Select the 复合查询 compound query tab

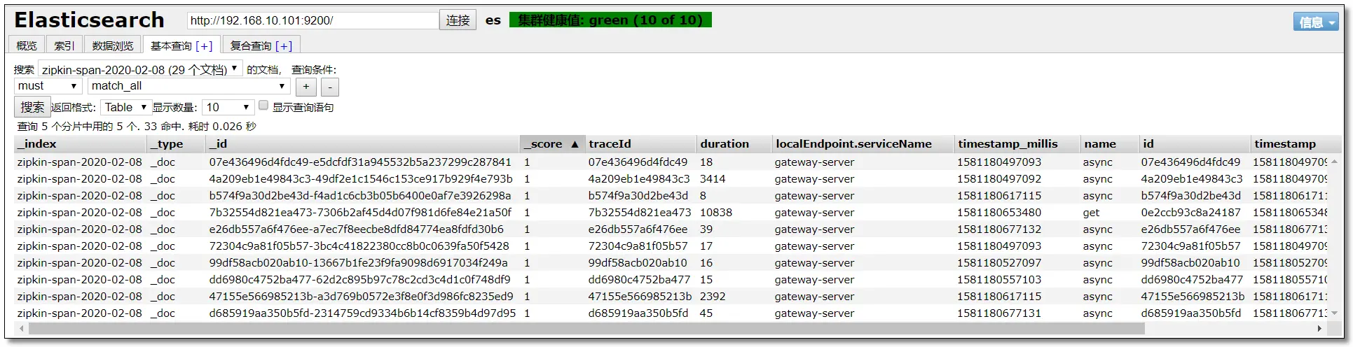point(251,45)
